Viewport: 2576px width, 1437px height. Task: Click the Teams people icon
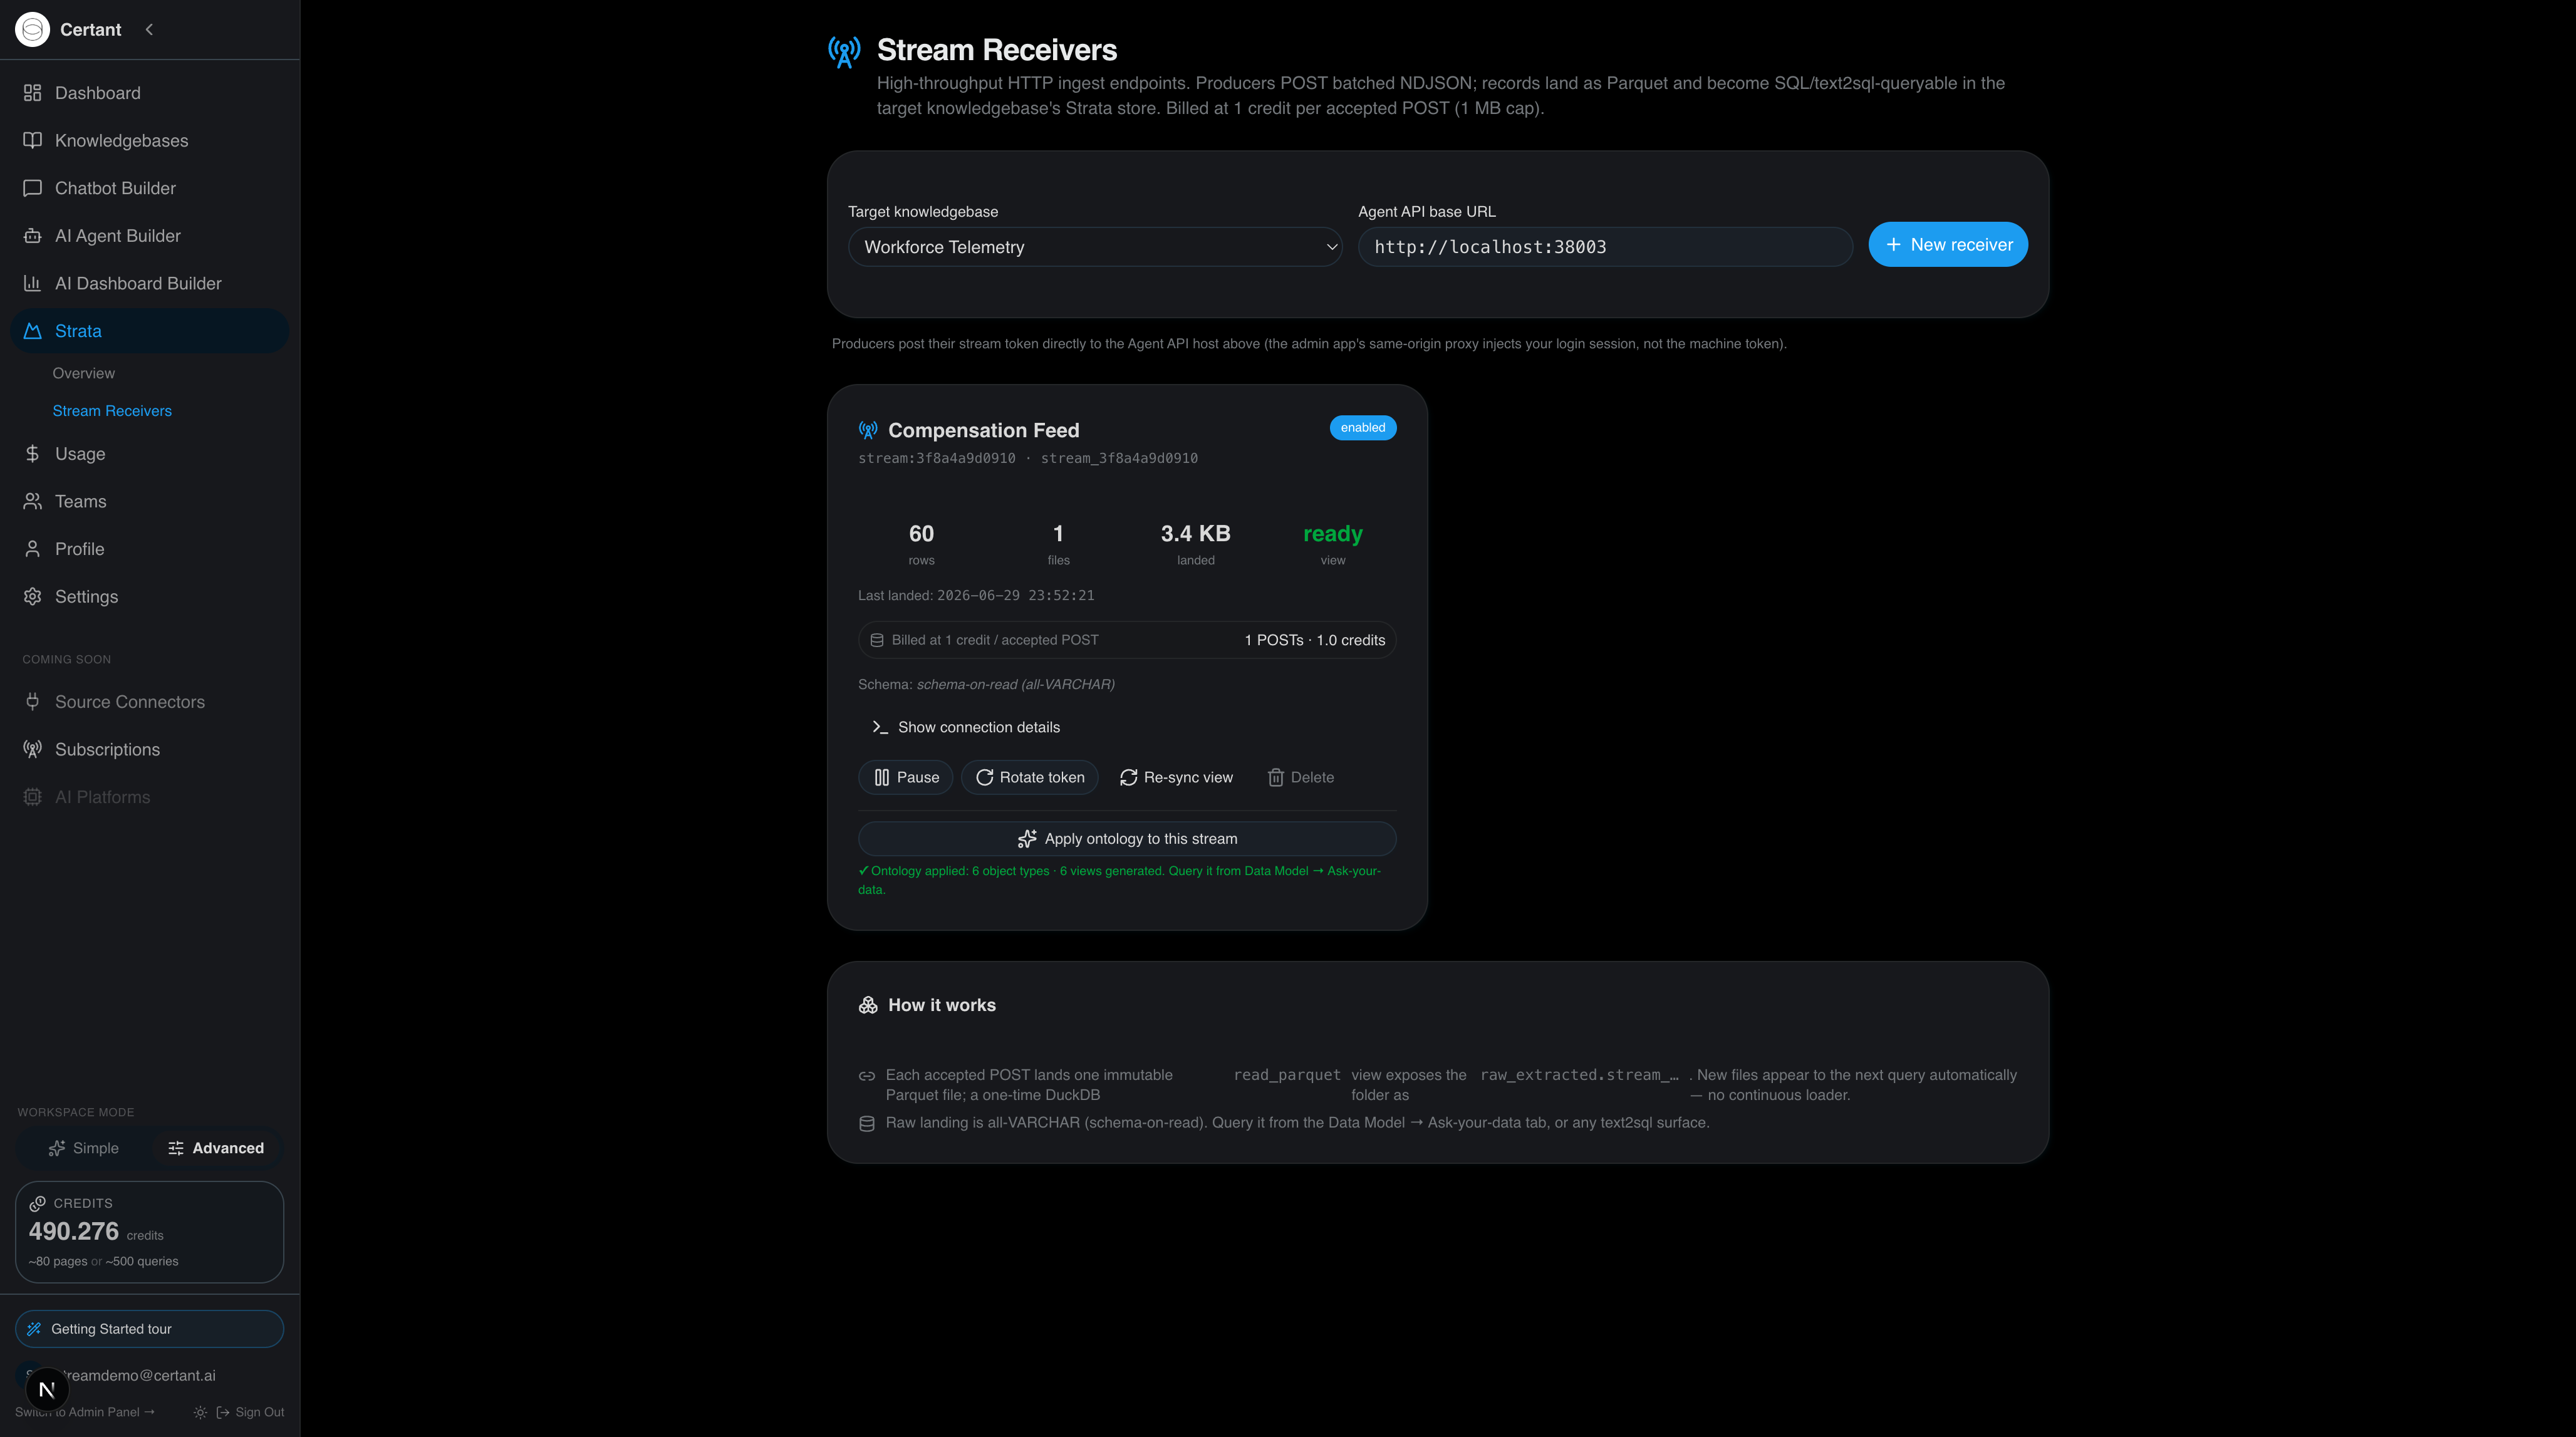click(32, 501)
